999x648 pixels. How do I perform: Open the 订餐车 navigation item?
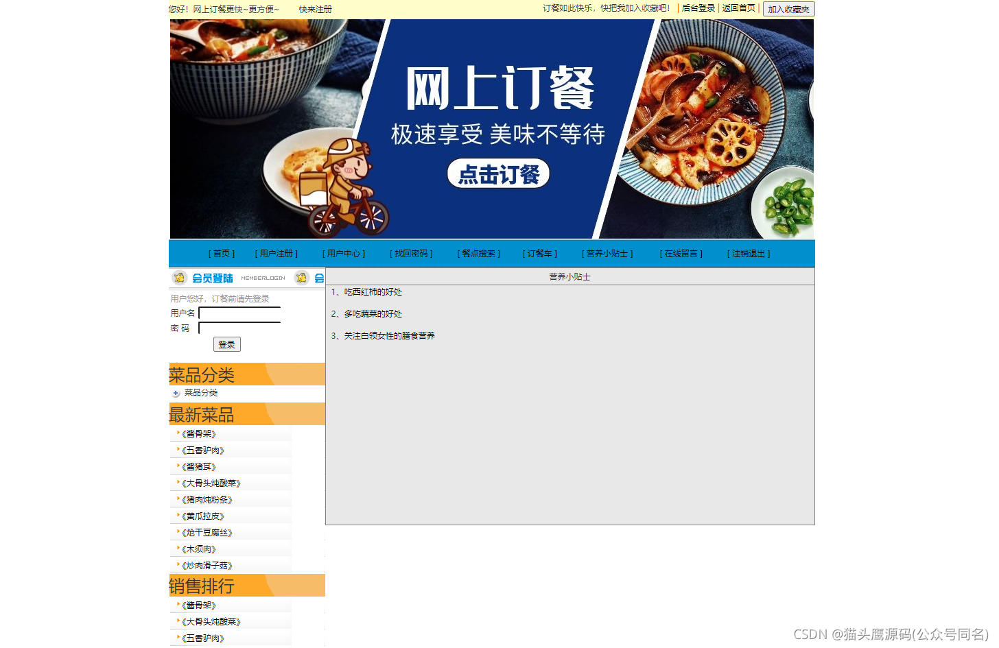click(539, 254)
